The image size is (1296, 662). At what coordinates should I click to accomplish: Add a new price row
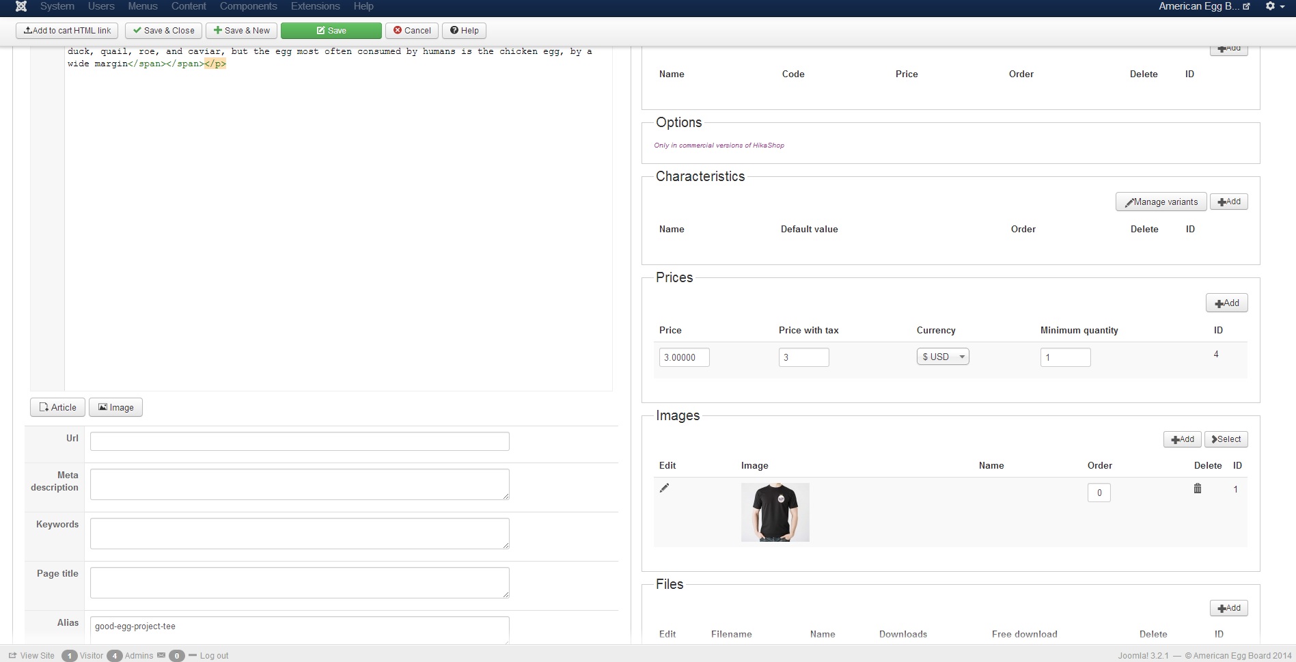pos(1227,303)
